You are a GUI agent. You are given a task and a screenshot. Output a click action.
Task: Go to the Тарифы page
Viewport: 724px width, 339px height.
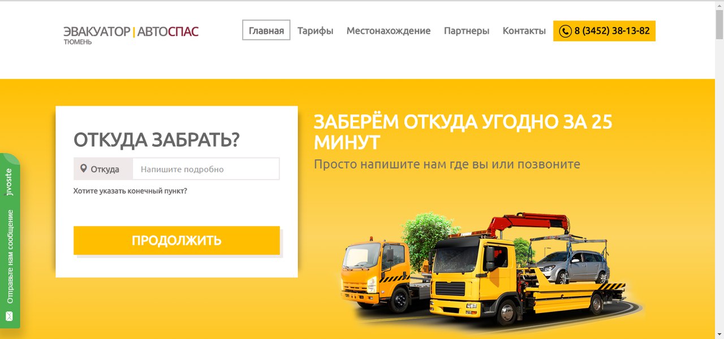(x=315, y=31)
